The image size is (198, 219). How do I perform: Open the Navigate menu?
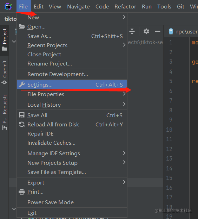(78, 7)
